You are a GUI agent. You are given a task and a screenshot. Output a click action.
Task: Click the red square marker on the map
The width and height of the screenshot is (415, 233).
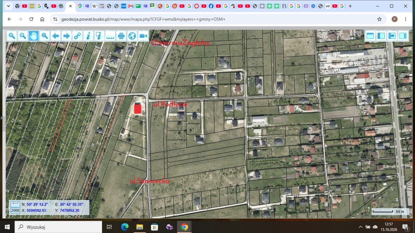click(x=138, y=109)
